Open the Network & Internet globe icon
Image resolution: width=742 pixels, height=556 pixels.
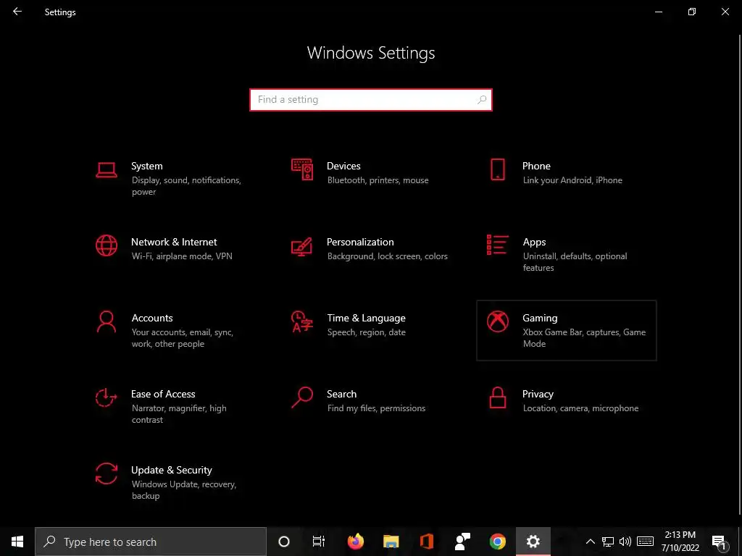[107, 245]
